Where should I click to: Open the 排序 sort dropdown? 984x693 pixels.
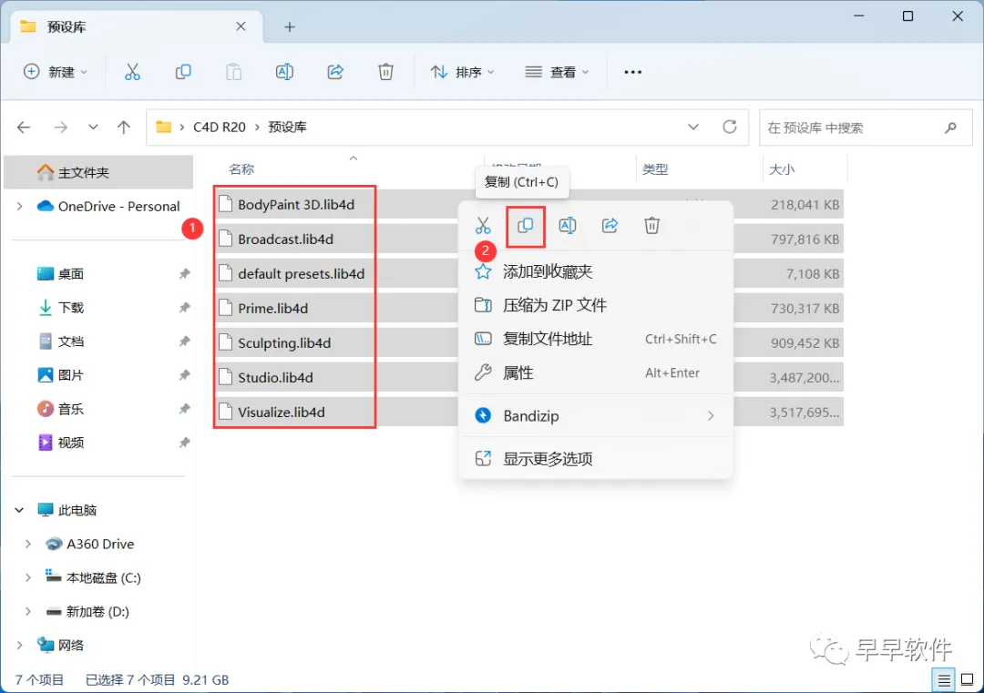pos(463,72)
